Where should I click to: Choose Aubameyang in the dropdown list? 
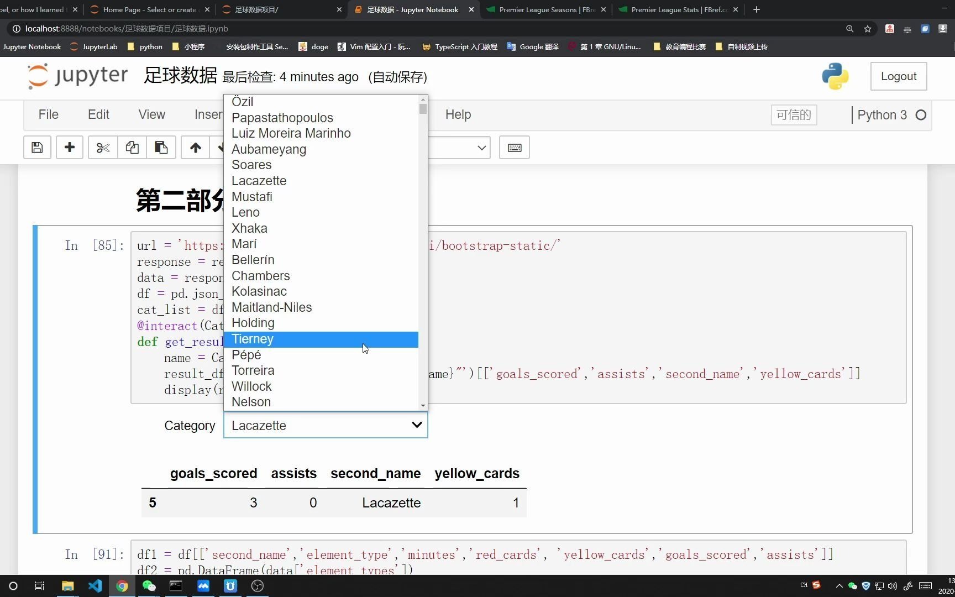coord(269,149)
